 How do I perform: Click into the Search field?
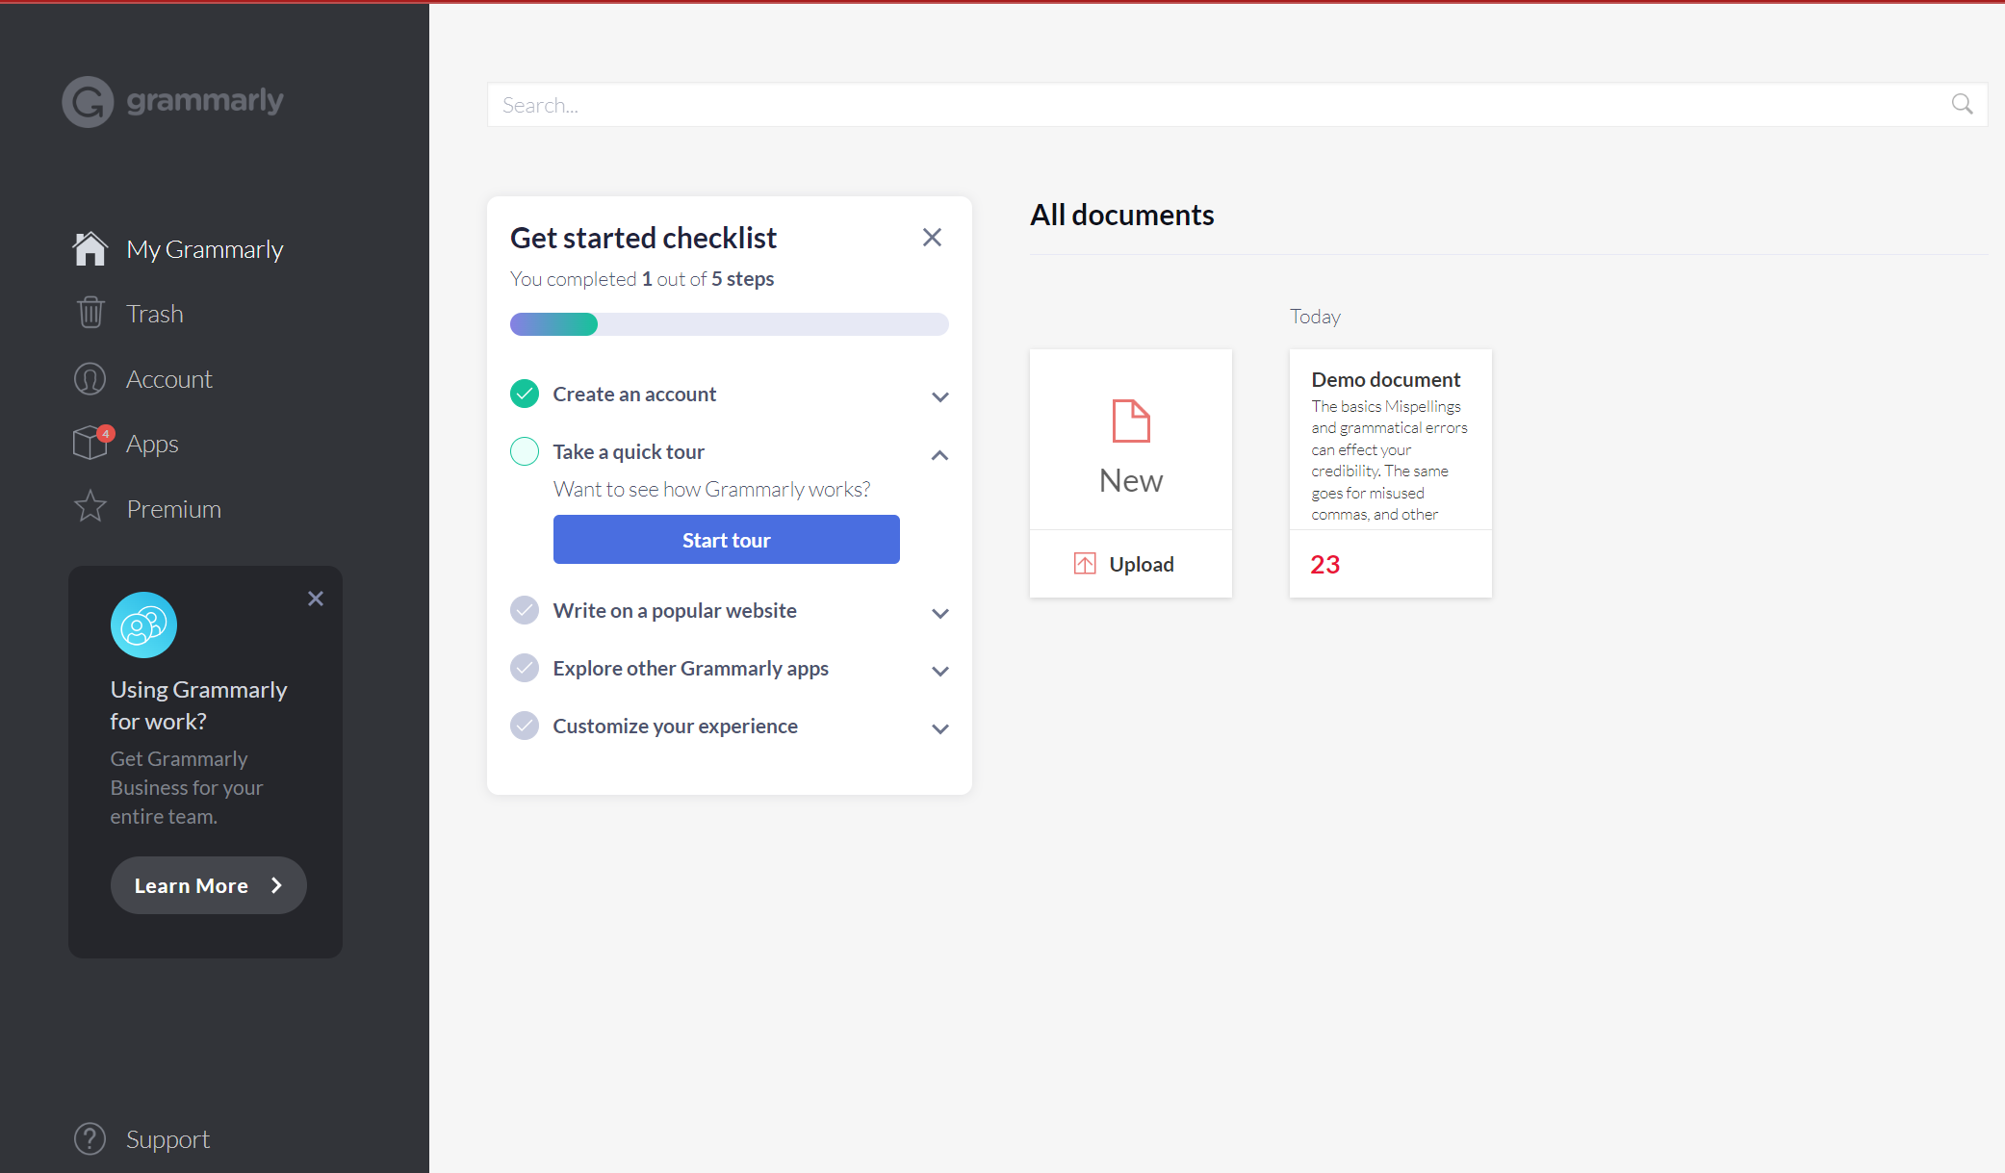tap(1237, 105)
